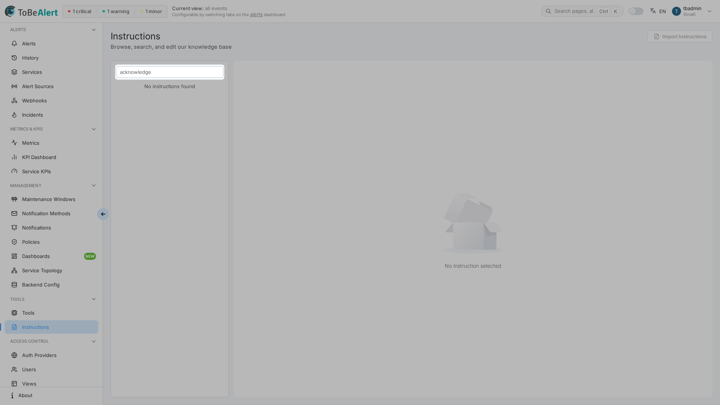
Task: Click Maintenance Windows icon
Action: point(14,199)
